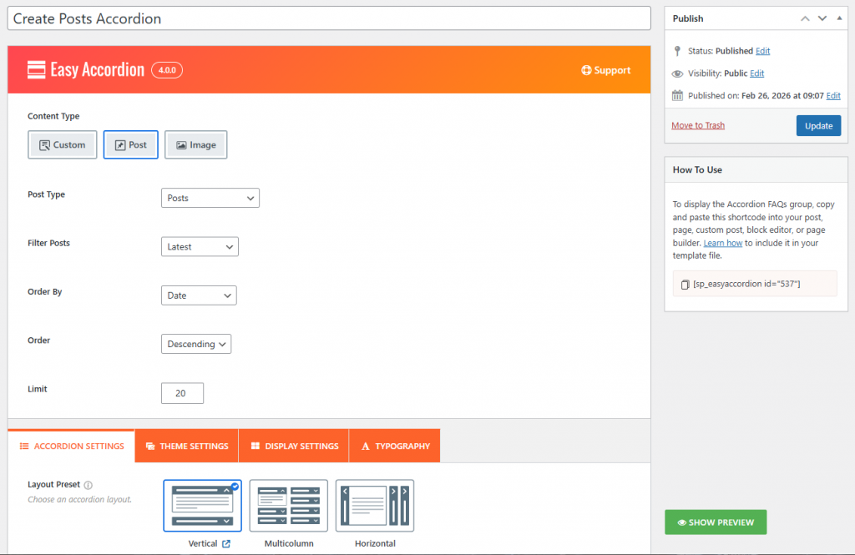Open the Typography tab

[x=395, y=446]
